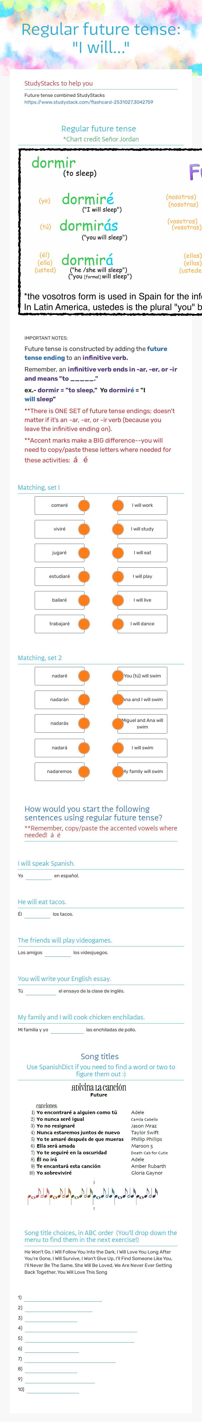Screen dimensions: 202x1422
Task: Fill the blank after Los amigos
Action: click(x=58, y=952)
